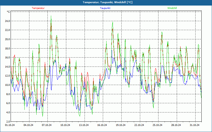Click the 12,0 y-axis value
The image size is (212, 132).
(x=7, y=76)
